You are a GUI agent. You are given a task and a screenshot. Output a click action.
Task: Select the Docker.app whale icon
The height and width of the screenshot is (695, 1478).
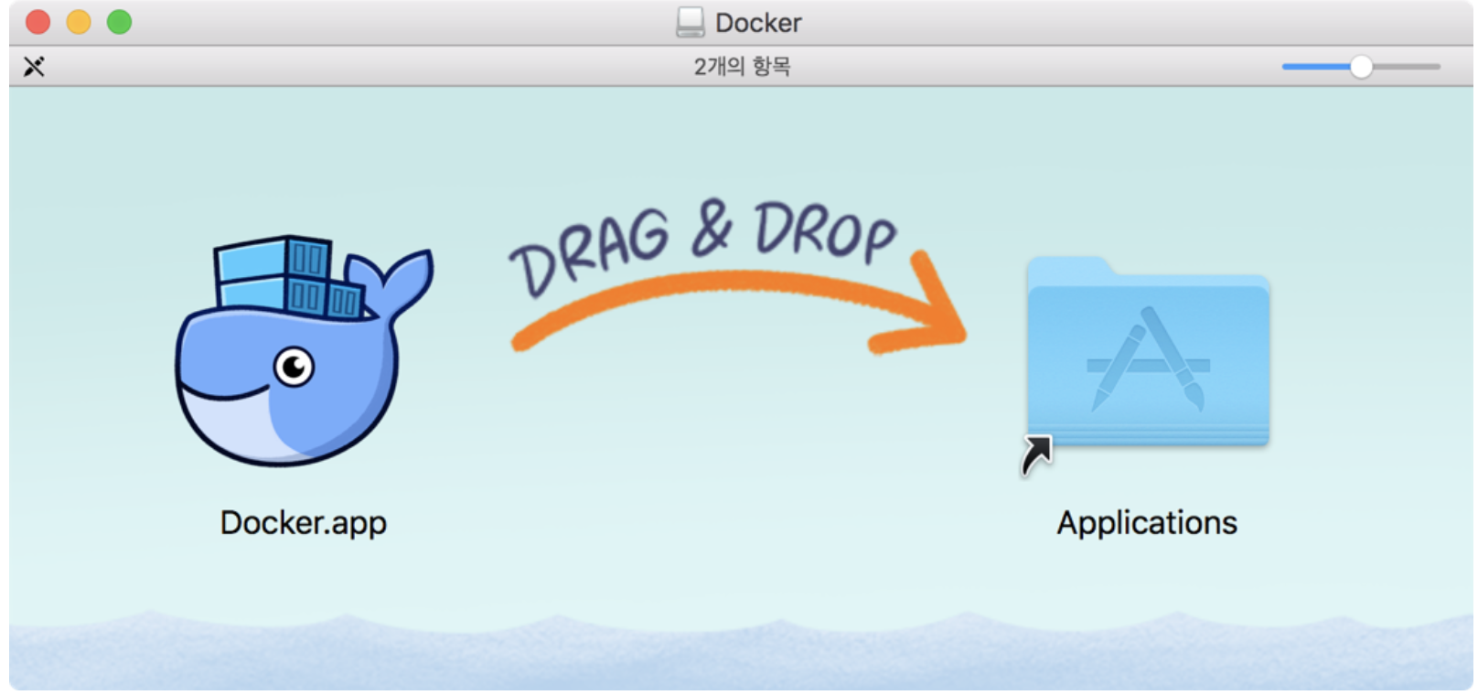(x=304, y=351)
